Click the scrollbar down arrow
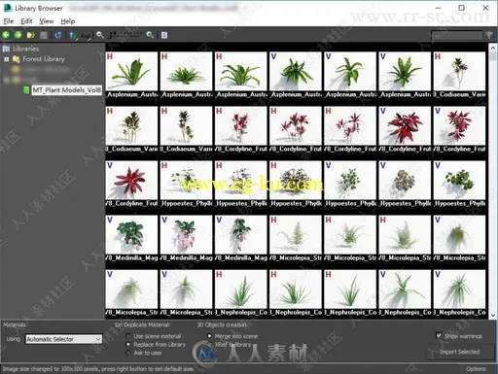This screenshot has height=374, width=498. (x=493, y=315)
